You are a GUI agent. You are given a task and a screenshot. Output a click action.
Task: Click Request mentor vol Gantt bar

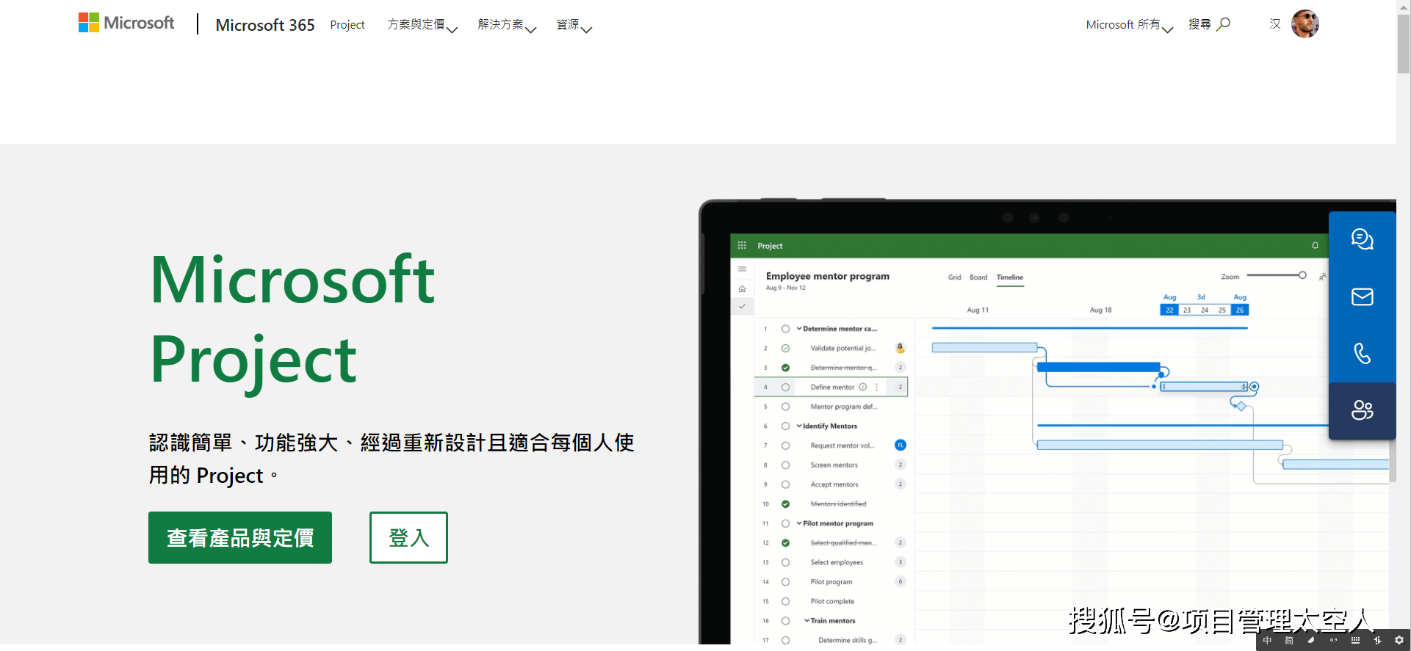1160,445
